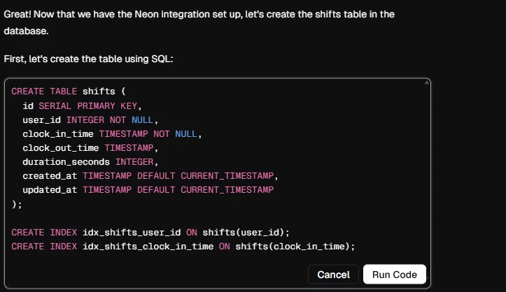Click the id SERIAL PRIMARY KEY line
This screenshot has width=506, height=292.
(x=82, y=106)
